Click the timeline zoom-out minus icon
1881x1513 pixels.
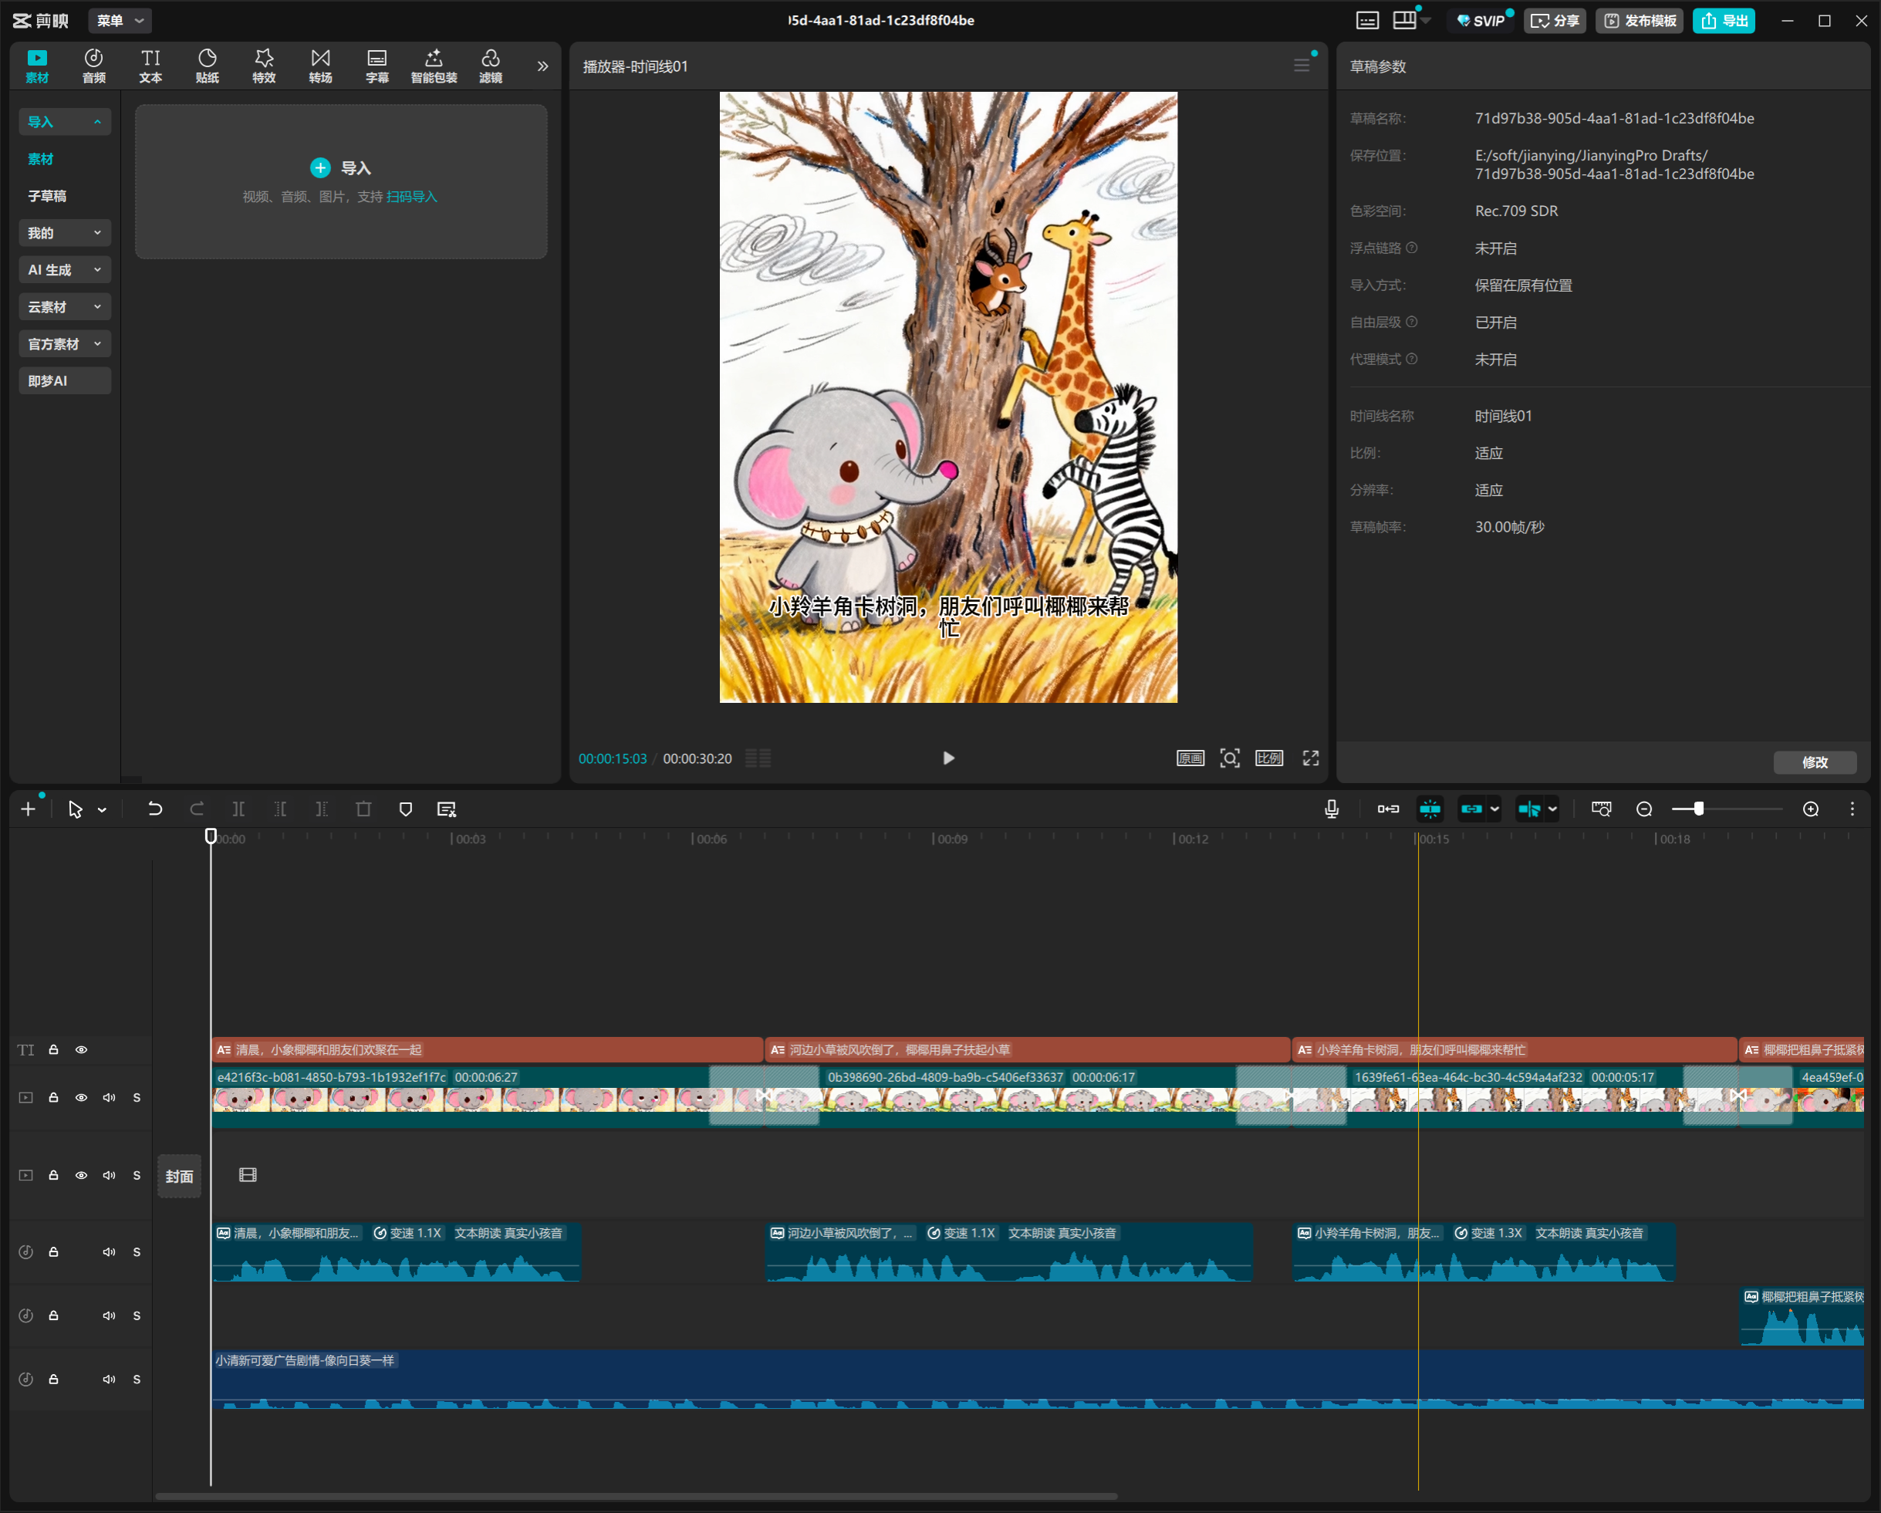click(x=1643, y=809)
